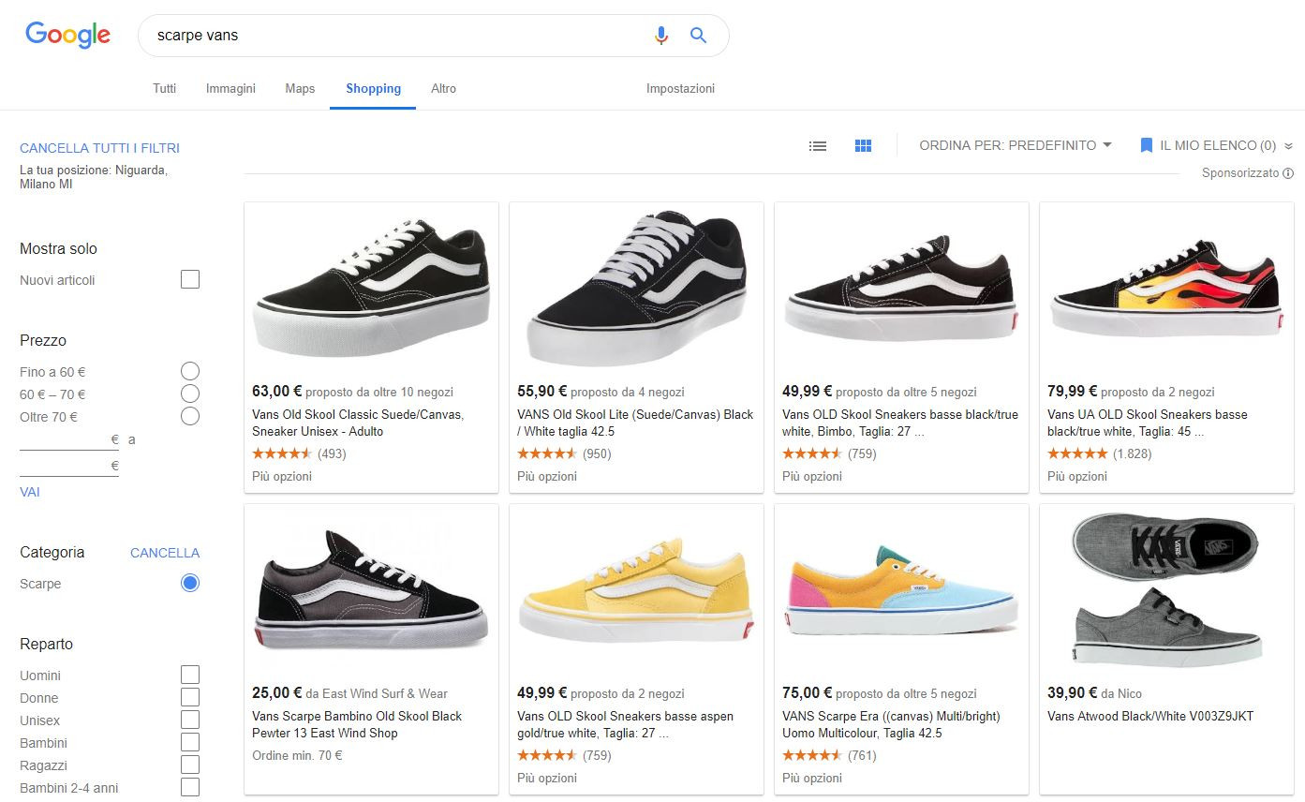Click CANCELLA next to Categoria
This screenshot has width=1305, height=802.
click(165, 553)
